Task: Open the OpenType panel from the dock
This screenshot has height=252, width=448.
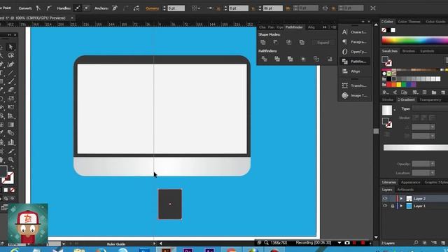Action: coord(354,52)
